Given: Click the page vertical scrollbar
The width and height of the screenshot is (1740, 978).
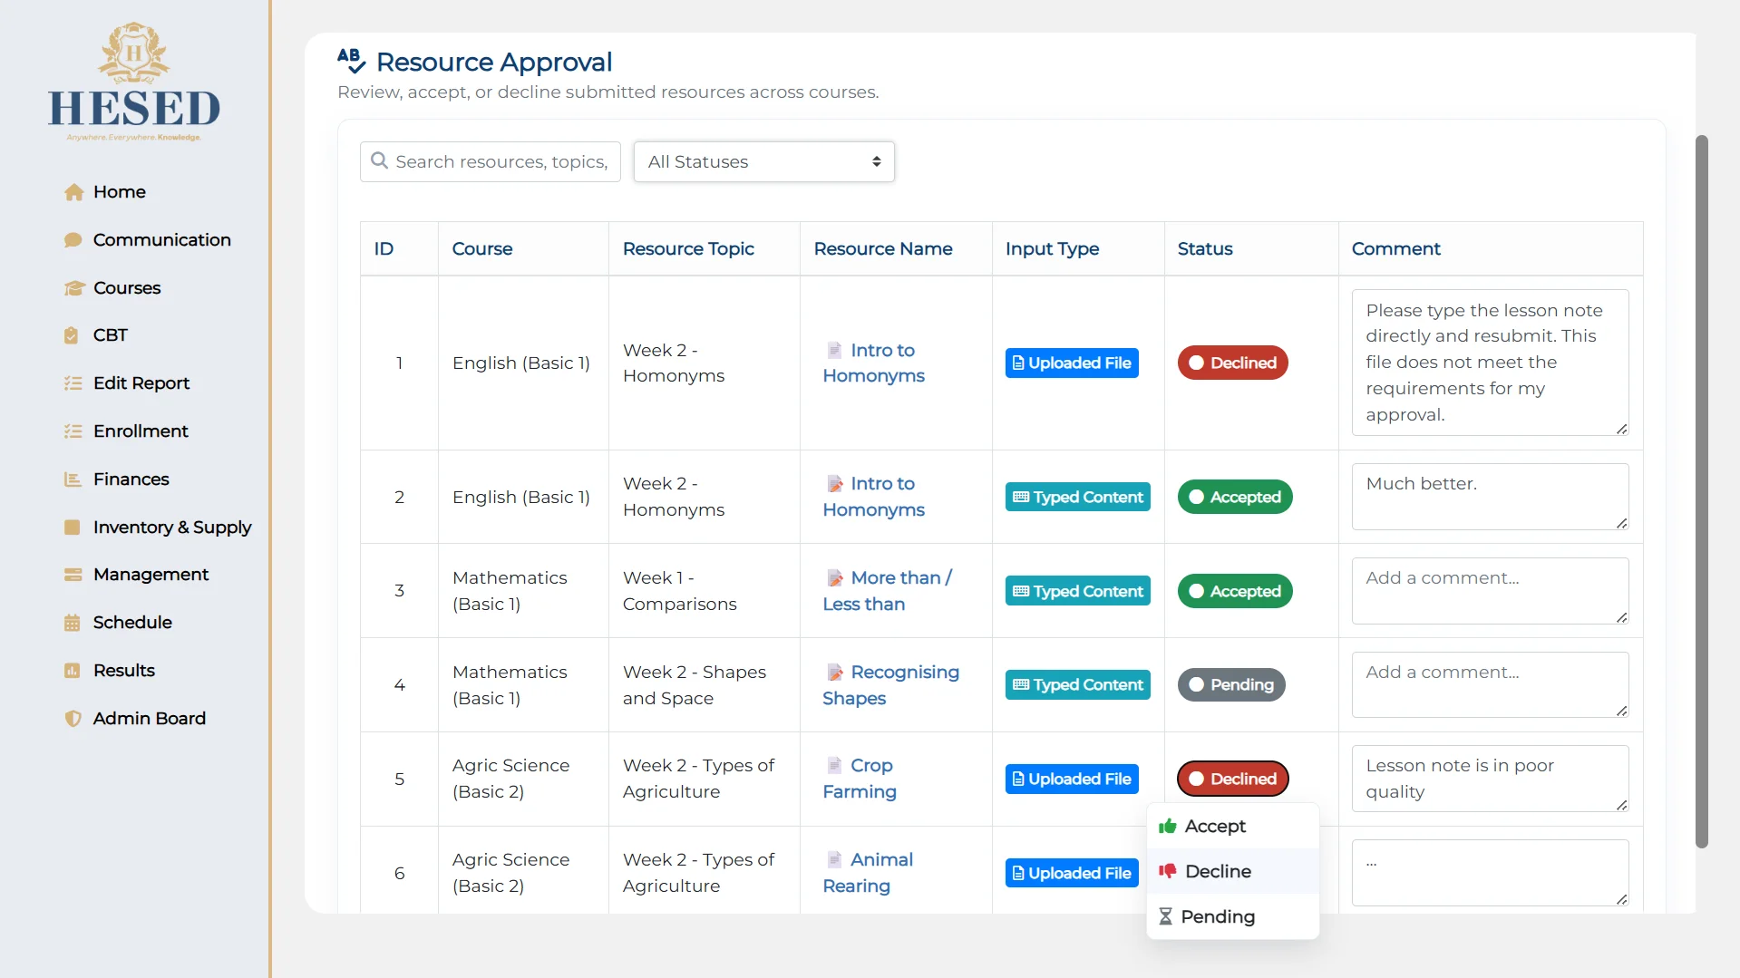Looking at the screenshot, I should [x=1701, y=489].
